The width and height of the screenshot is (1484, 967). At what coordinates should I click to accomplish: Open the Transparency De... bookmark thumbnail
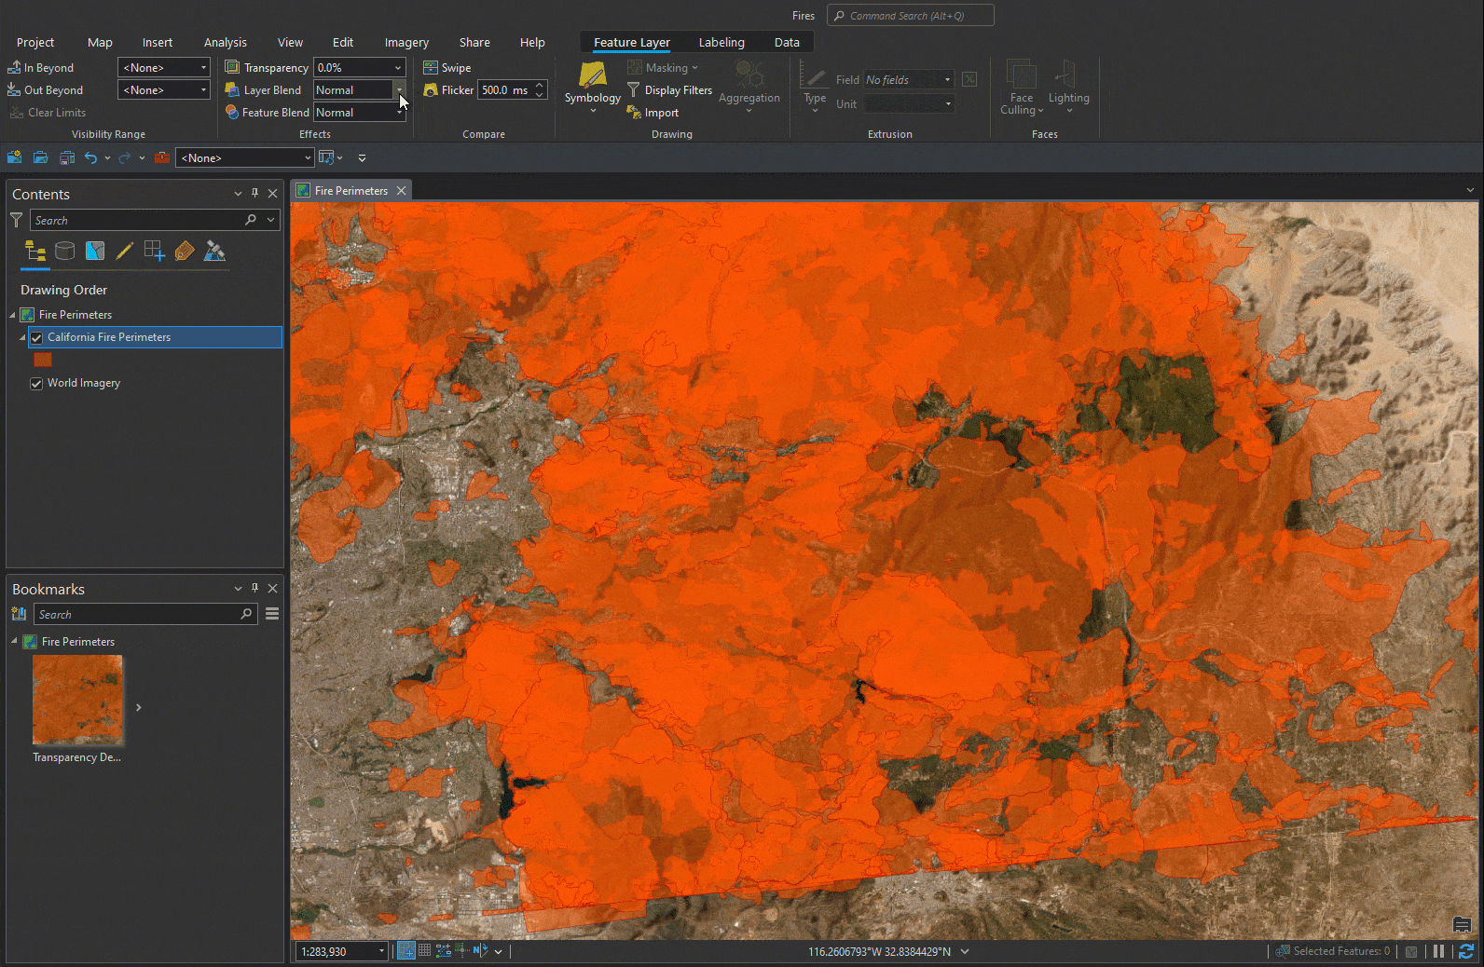(x=77, y=701)
